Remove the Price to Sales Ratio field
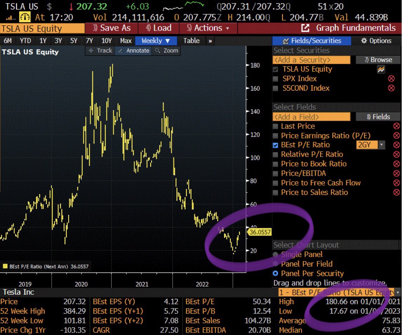This screenshot has width=402, height=335. tap(396, 192)
